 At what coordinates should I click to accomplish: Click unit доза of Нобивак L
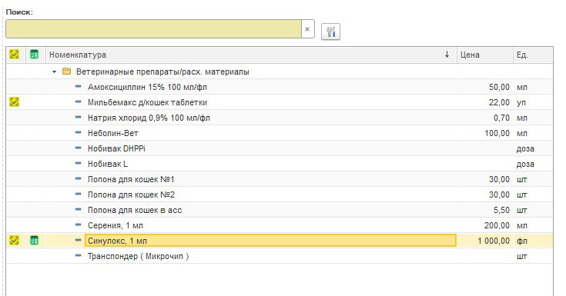pos(525,165)
